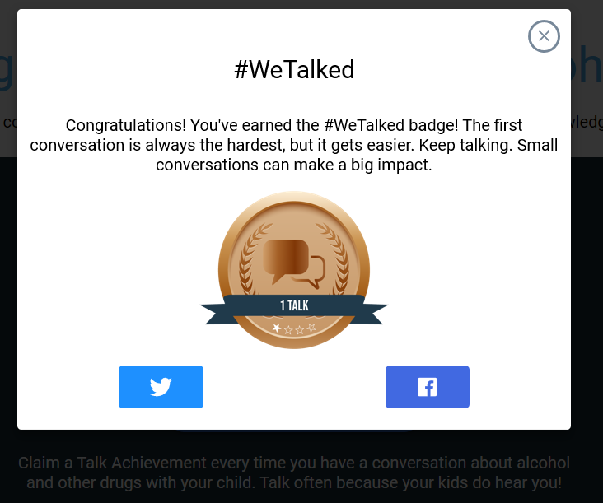Click the dark overlay left of the popup
This screenshot has height=503, width=603.
point(8,288)
